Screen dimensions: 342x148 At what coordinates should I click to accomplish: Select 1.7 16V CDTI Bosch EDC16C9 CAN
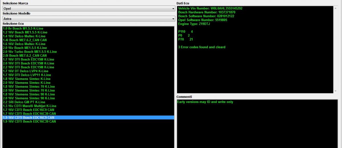88,110
